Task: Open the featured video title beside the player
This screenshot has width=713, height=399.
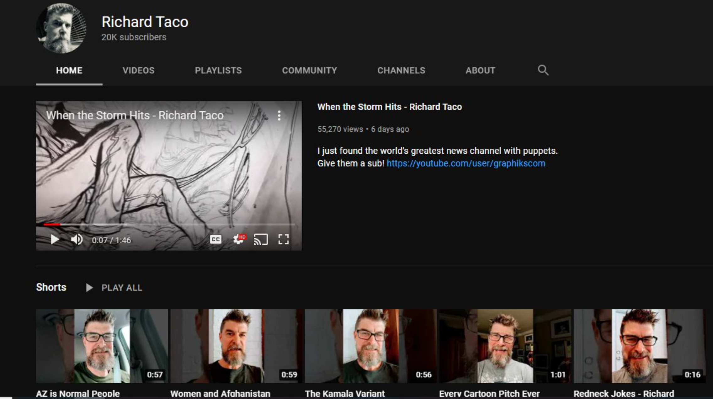Action: (x=390, y=107)
